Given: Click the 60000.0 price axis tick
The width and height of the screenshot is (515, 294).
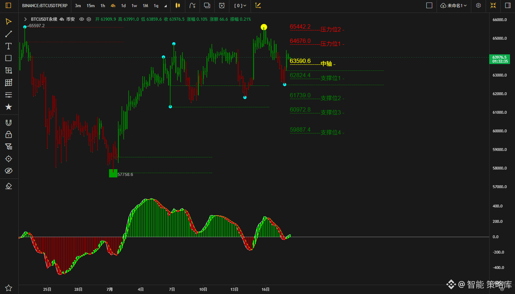Looking at the screenshot, I should pyautogui.click(x=500, y=131).
